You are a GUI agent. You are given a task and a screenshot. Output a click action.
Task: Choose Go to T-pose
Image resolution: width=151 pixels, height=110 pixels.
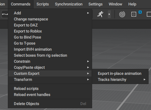50,43
